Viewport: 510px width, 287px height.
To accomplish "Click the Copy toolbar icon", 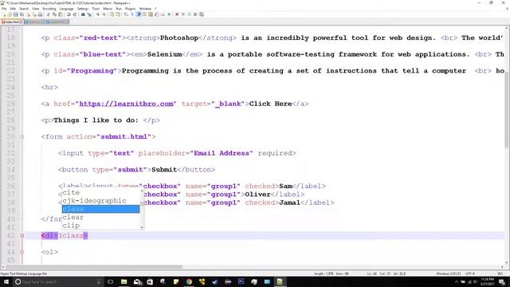I will click(x=54, y=14).
